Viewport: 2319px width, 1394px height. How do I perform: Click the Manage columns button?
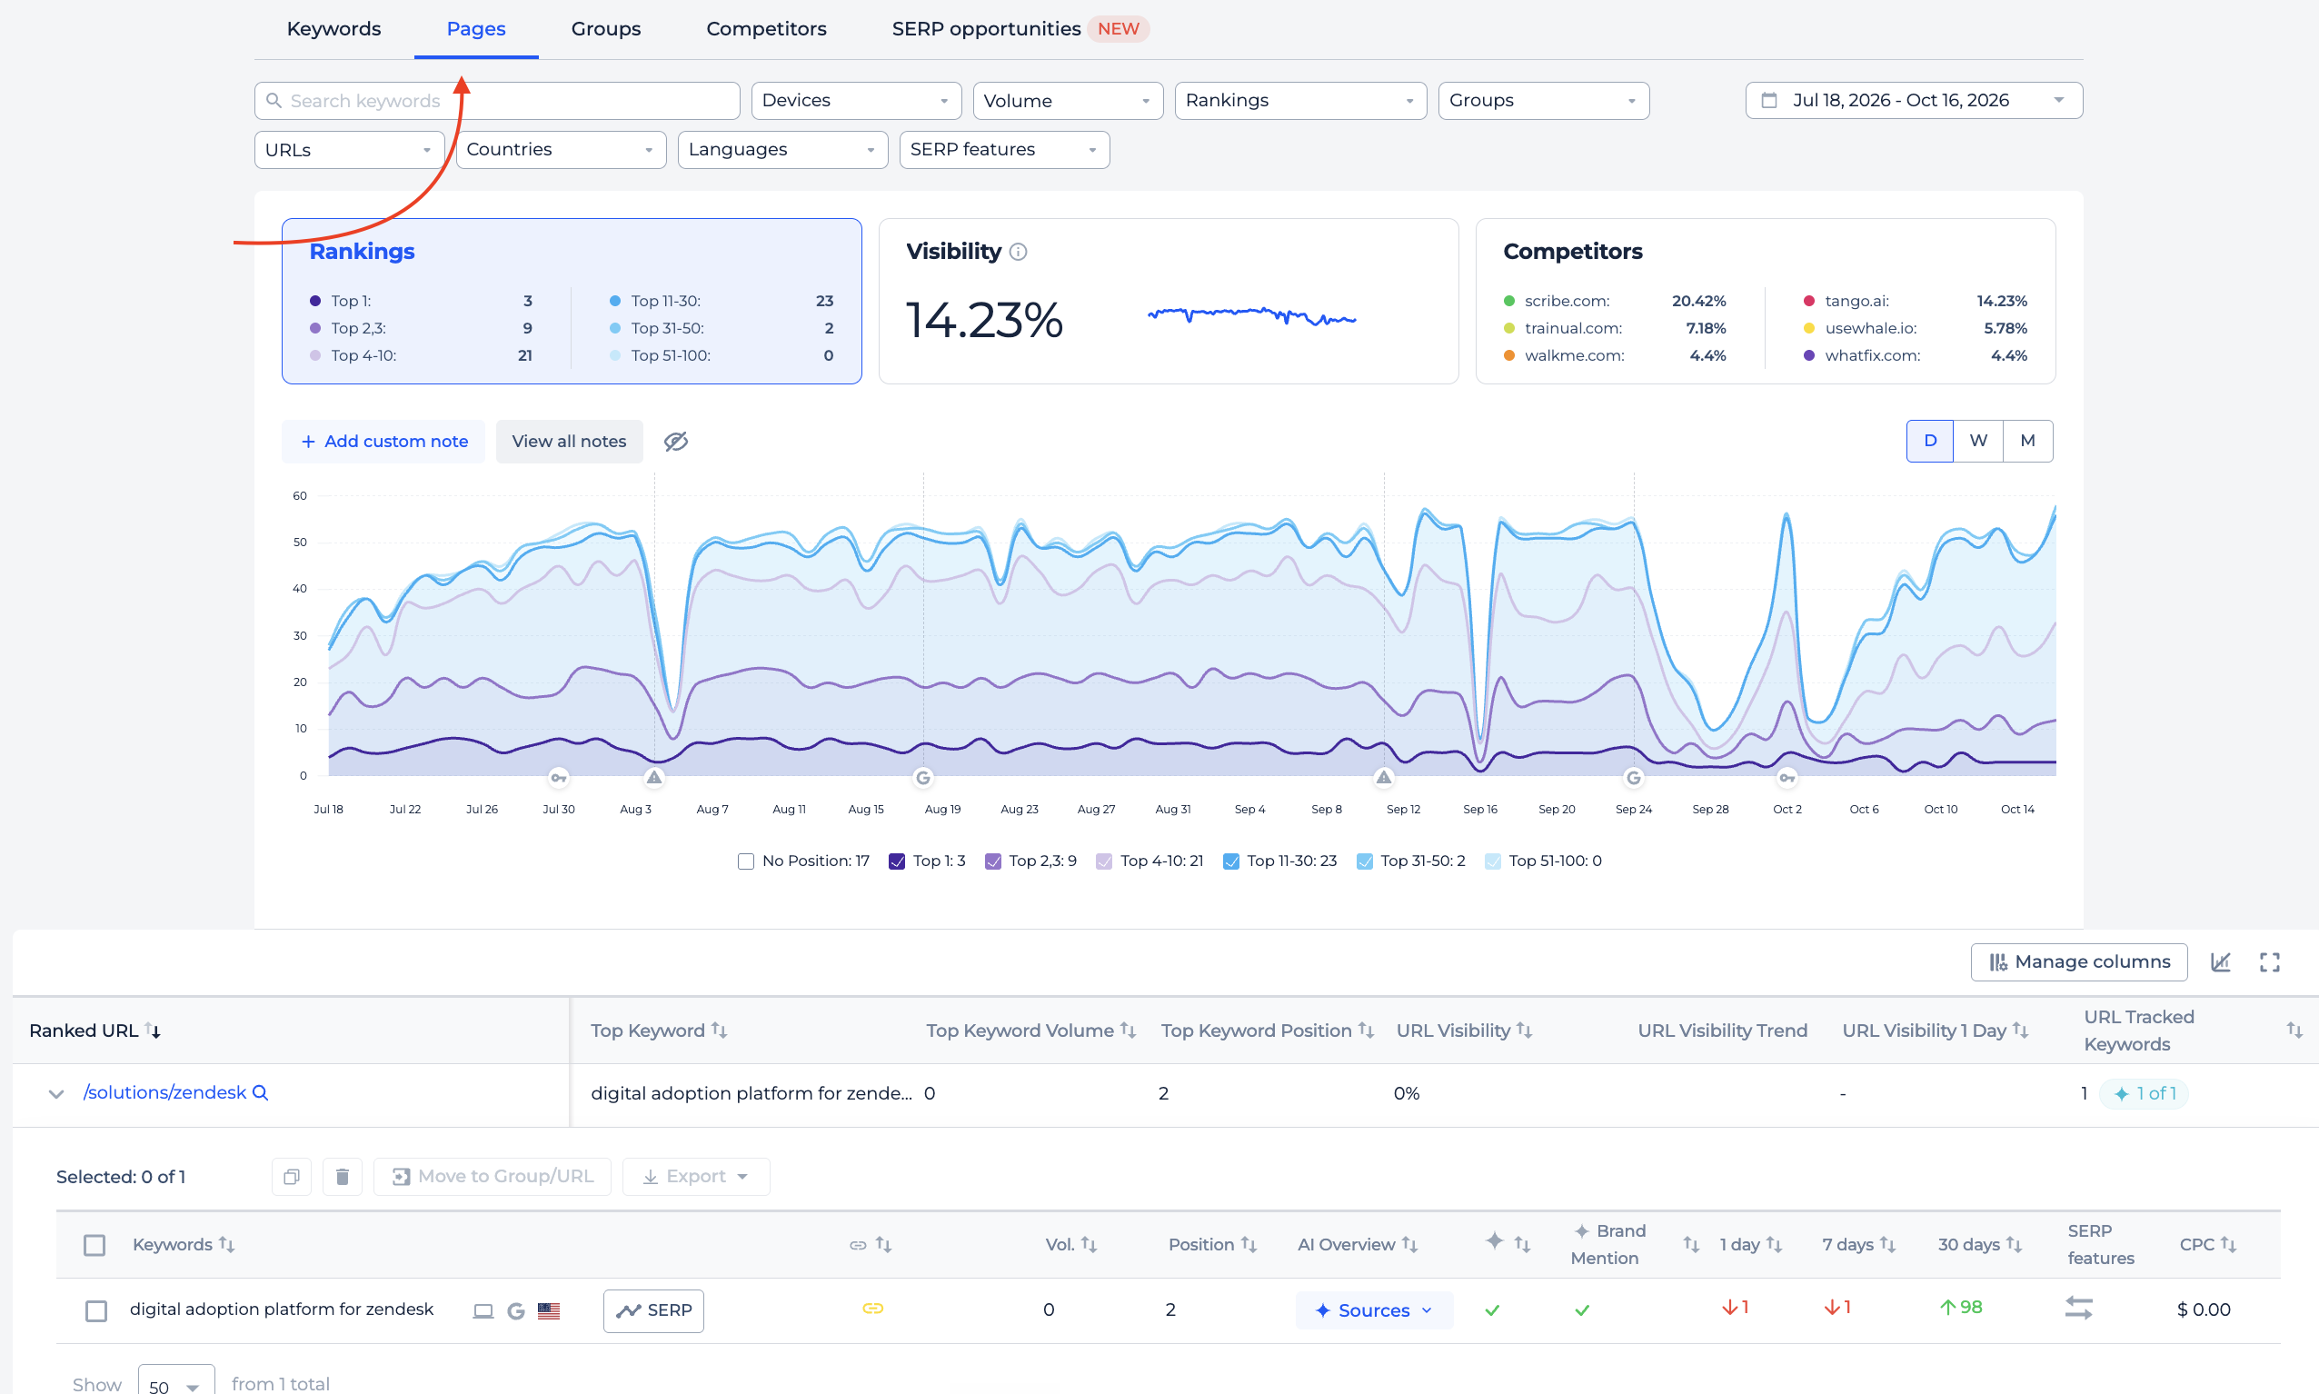click(x=2078, y=962)
